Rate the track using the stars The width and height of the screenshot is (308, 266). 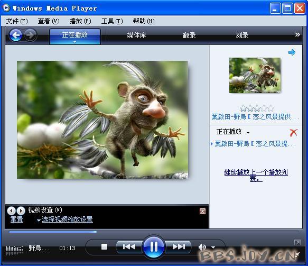tap(257, 108)
